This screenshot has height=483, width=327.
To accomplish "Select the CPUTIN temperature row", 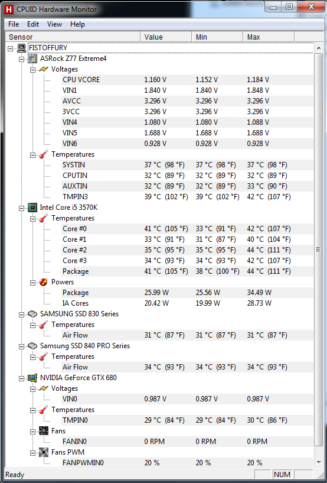I will tap(187, 176).
